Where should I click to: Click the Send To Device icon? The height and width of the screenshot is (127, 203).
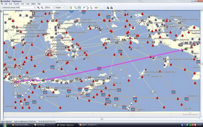[x=108, y=8]
